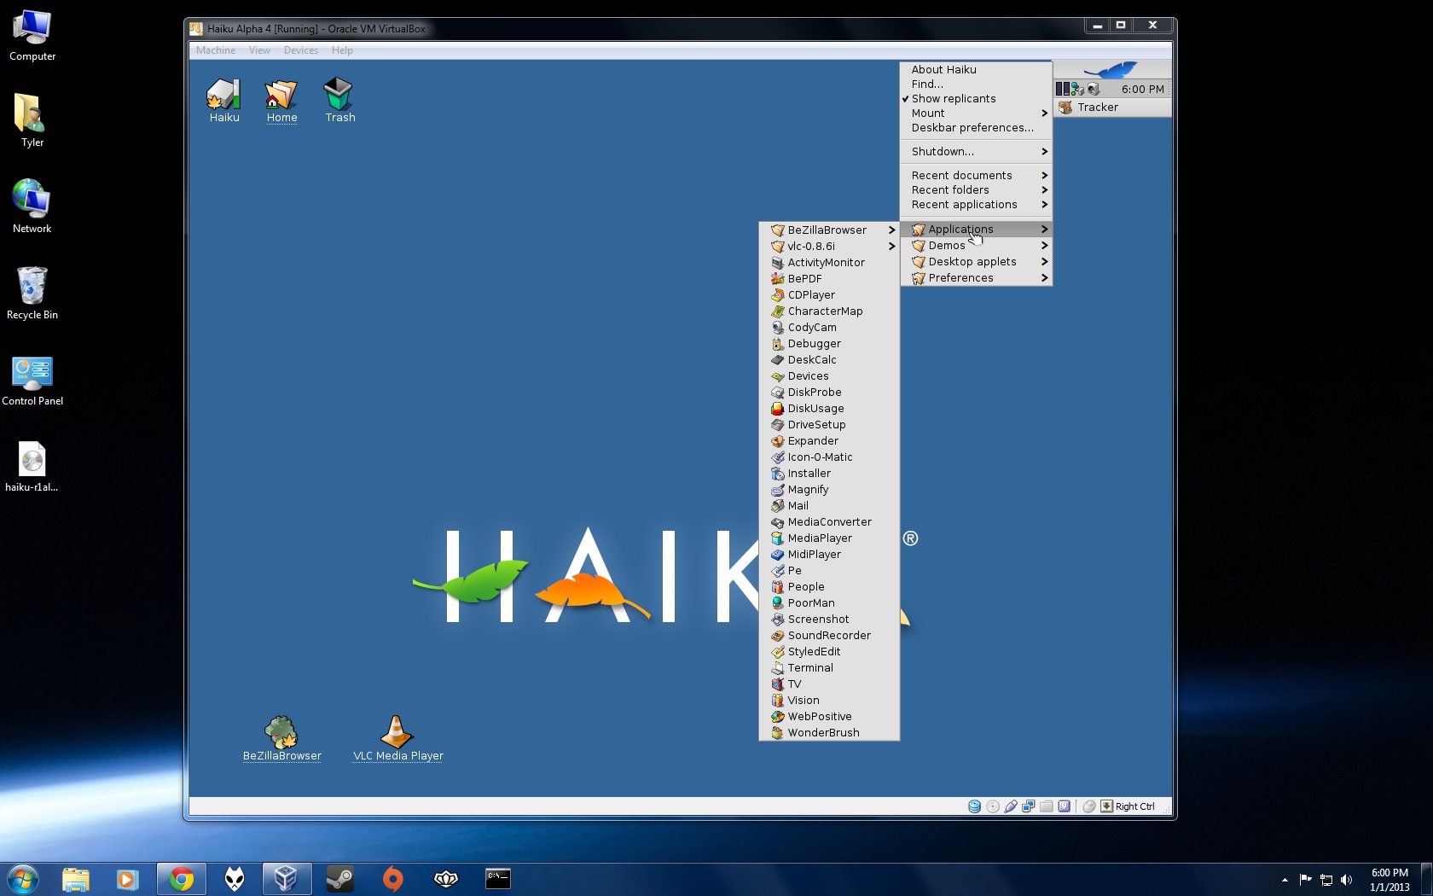Launch WebPositive from Applications menu
This screenshot has width=1433, height=896.
pyautogui.click(x=819, y=717)
